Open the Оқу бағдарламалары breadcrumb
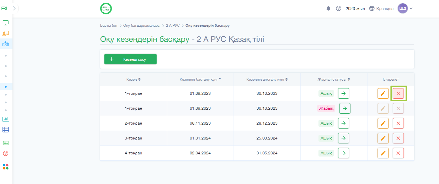 point(142,25)
